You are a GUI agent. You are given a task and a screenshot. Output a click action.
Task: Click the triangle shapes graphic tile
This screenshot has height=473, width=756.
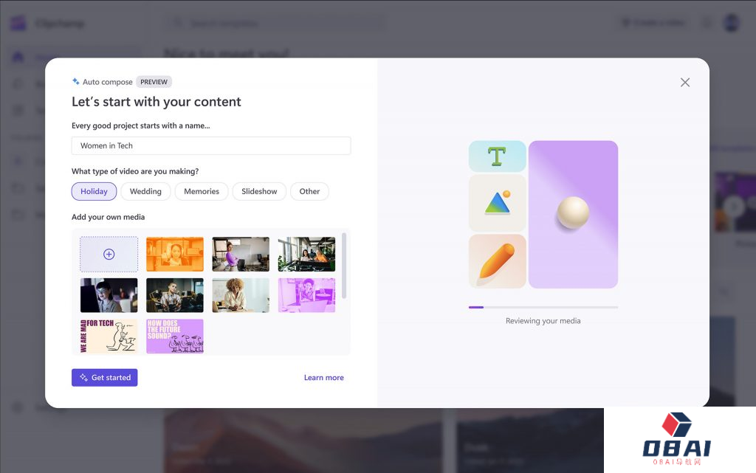[x=497, y=203]
